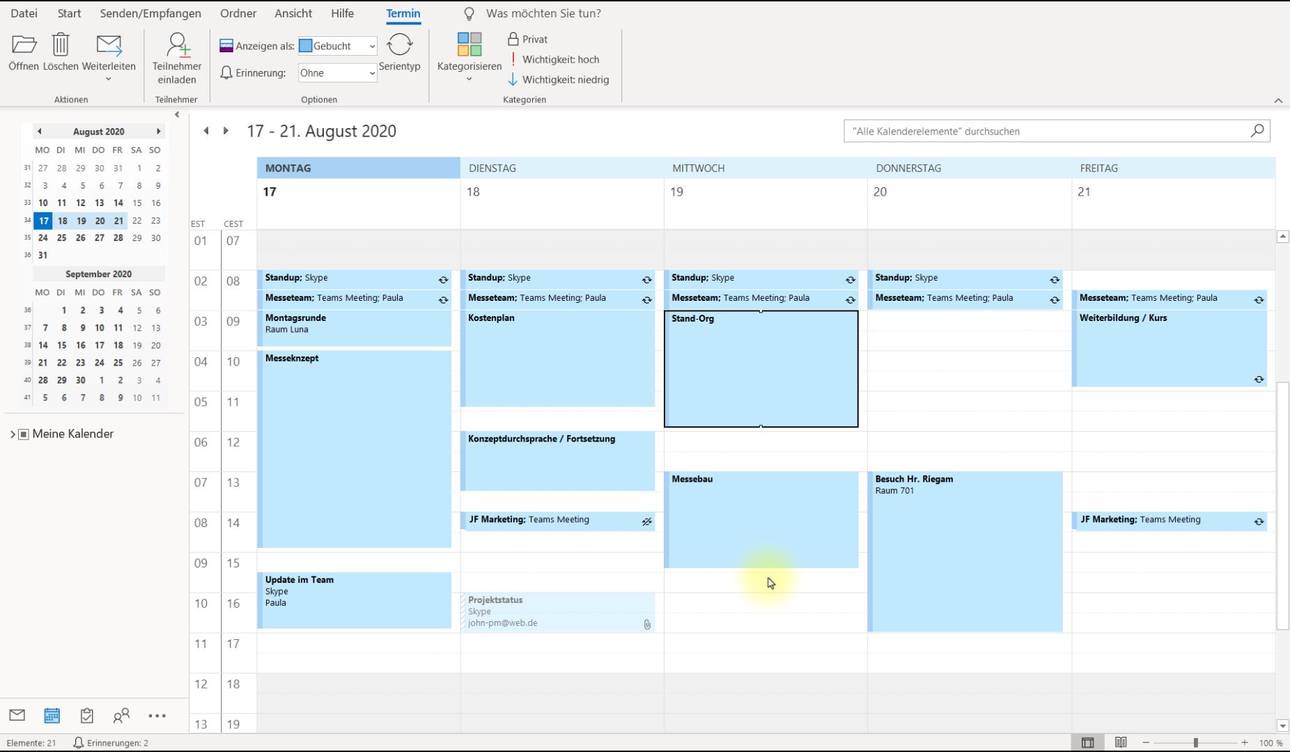The image size is (1290, 752).
Task: Click the search magnifier icon
Action: [1257, 131]
